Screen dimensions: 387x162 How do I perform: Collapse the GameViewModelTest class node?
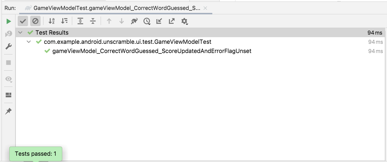[x=29, y=42]
